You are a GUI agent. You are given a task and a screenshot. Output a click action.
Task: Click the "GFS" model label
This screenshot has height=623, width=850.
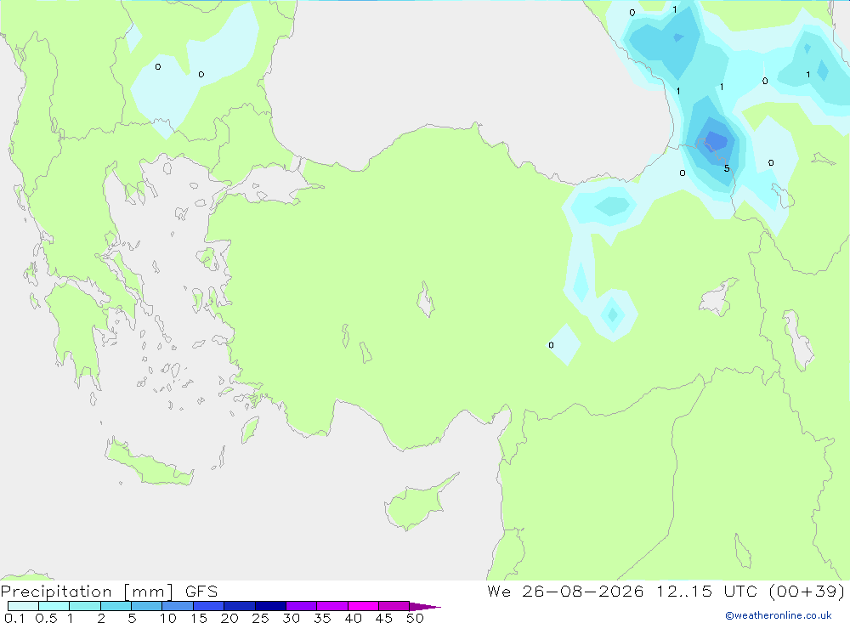pos(201,592)
